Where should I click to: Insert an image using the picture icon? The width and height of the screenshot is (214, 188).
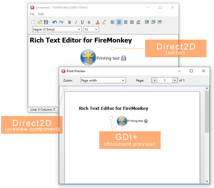coord(160,22)
